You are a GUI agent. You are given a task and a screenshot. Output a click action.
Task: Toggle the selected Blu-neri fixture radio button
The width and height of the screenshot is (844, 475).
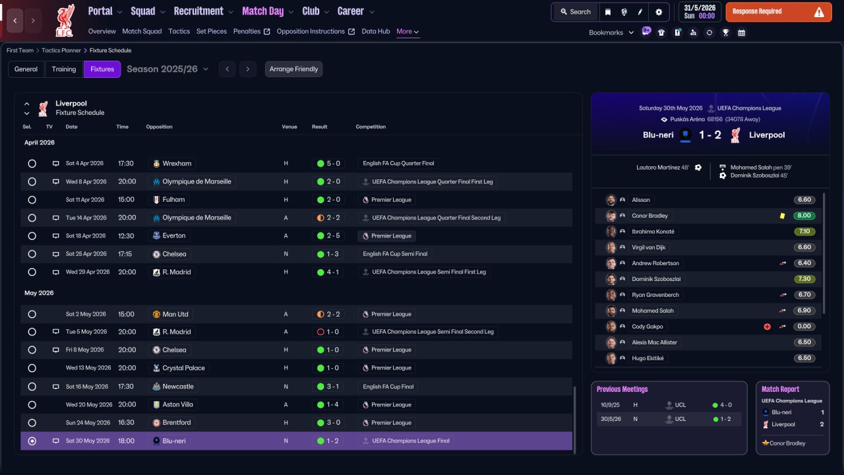click(x=32, y=441)
